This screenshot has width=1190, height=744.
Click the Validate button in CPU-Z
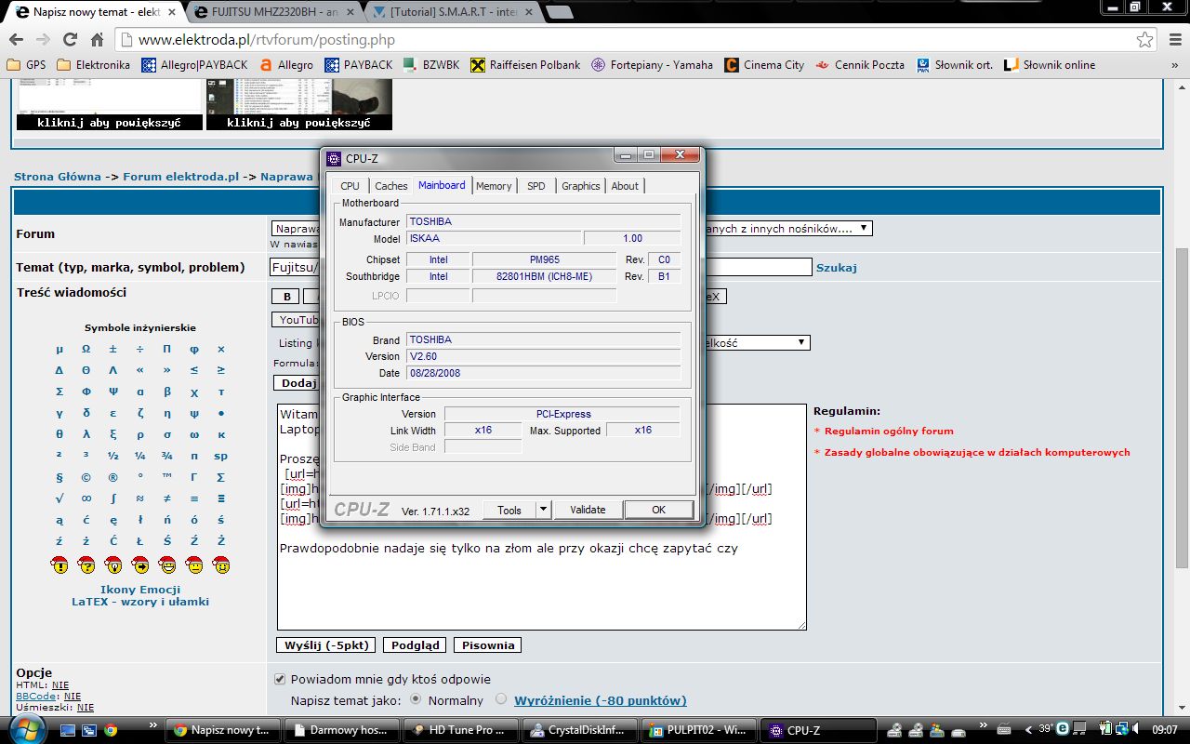[x=588, y=510]
